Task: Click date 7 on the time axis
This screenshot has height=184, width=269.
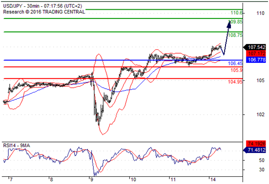Action: pos(11,180)
